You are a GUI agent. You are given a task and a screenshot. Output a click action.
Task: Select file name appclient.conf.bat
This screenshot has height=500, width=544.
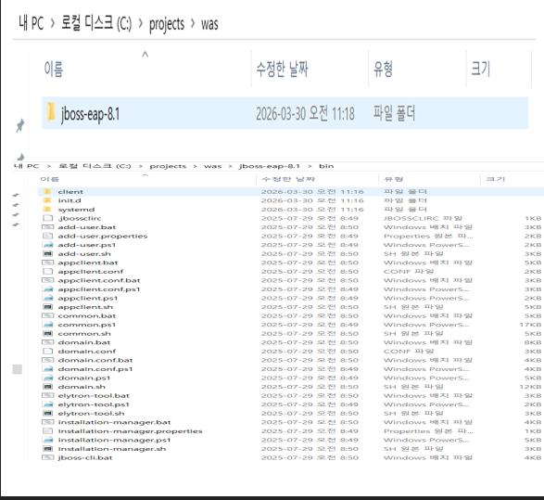(99, 280)
